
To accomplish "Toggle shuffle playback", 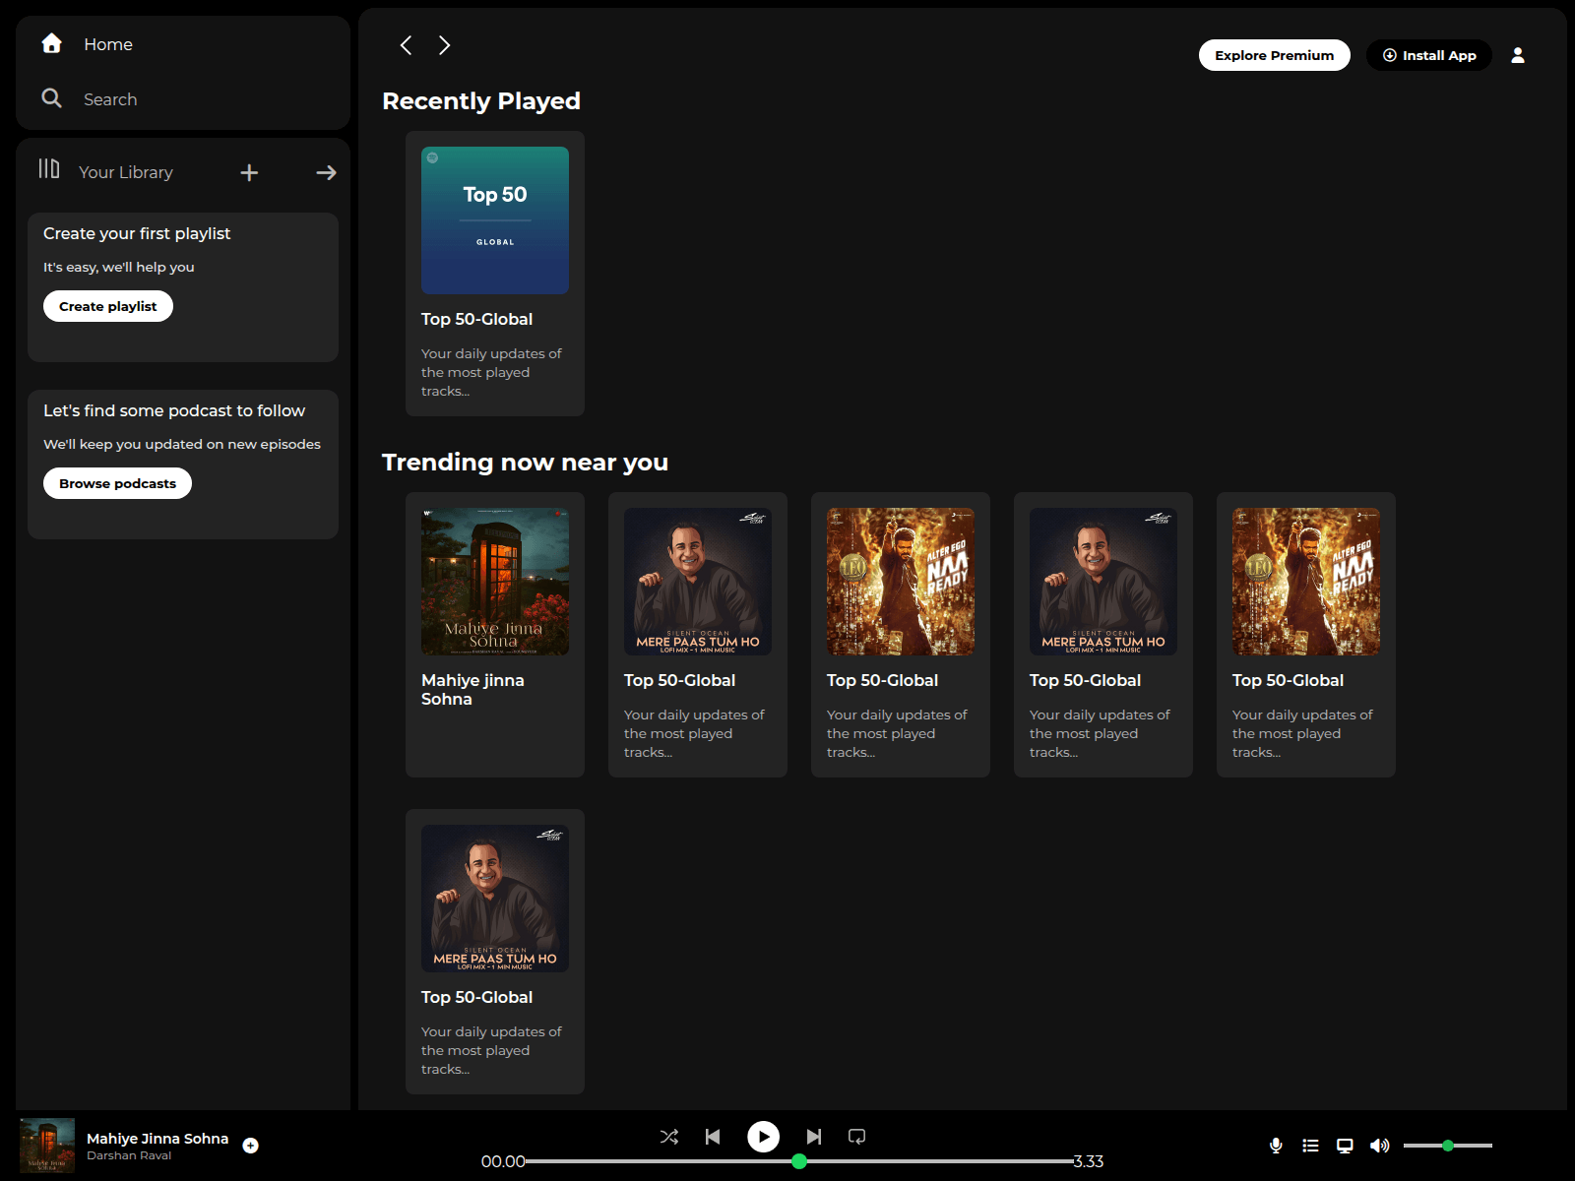I will point(669,1137).
